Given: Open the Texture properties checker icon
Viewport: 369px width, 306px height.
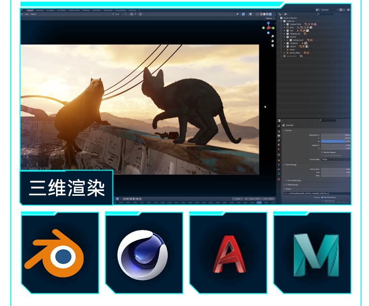Looking at the screenshot, I should tap(279, 179).
